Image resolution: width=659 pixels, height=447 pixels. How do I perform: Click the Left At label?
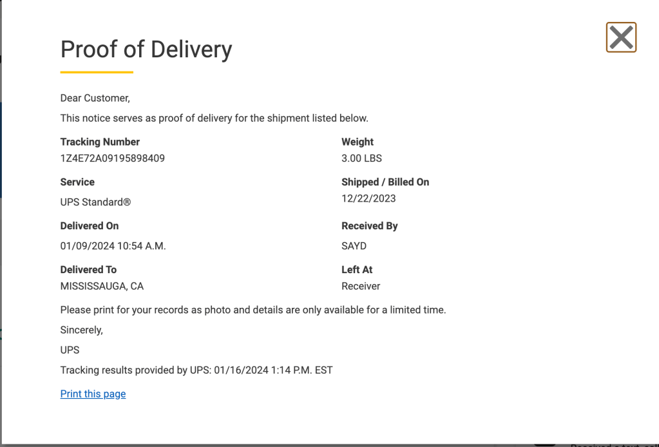coord(357,270)
